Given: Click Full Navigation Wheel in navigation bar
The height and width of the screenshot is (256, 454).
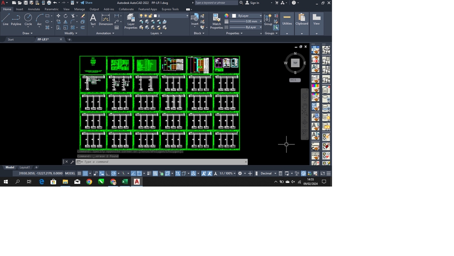Looking at the screenshot, I should 305,96.
